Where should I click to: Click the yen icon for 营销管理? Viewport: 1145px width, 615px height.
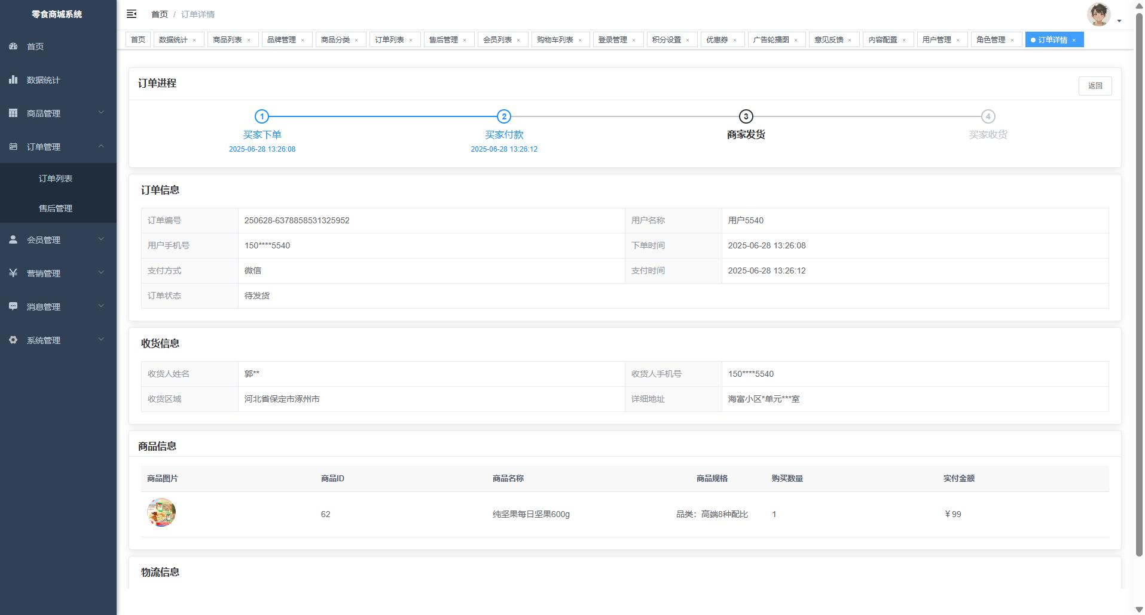(x=13, y=273)
